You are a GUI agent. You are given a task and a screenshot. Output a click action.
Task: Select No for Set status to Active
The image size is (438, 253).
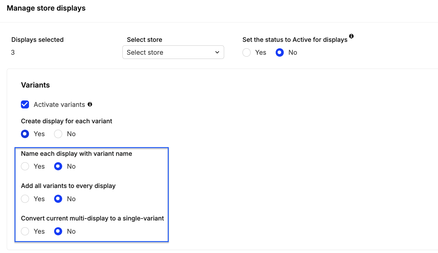pyautogui.click(x=280, y=52)
